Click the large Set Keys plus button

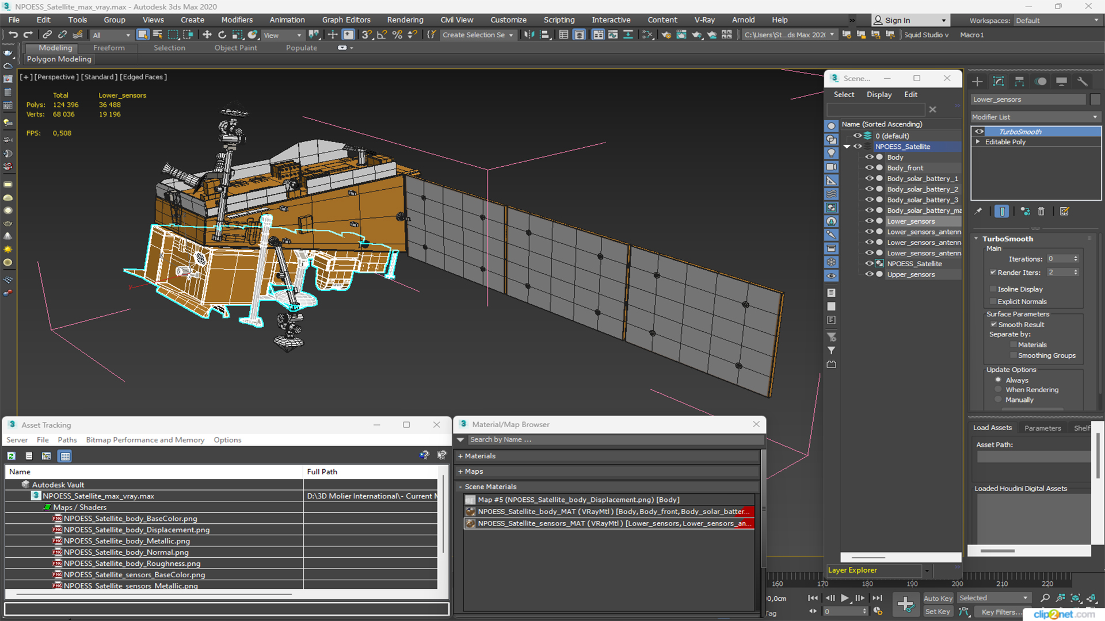tap(905, 604)
